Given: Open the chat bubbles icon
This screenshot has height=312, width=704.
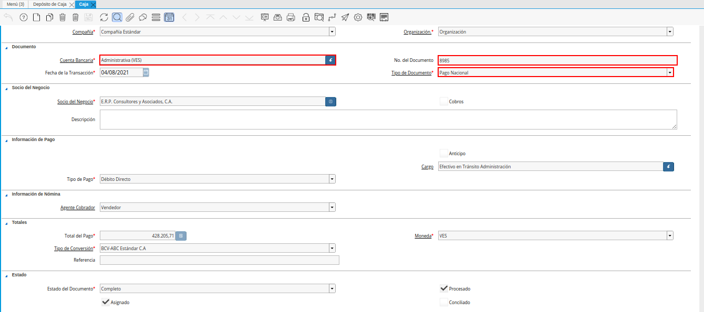Looking at the screenshot, I should coord(142,17).
